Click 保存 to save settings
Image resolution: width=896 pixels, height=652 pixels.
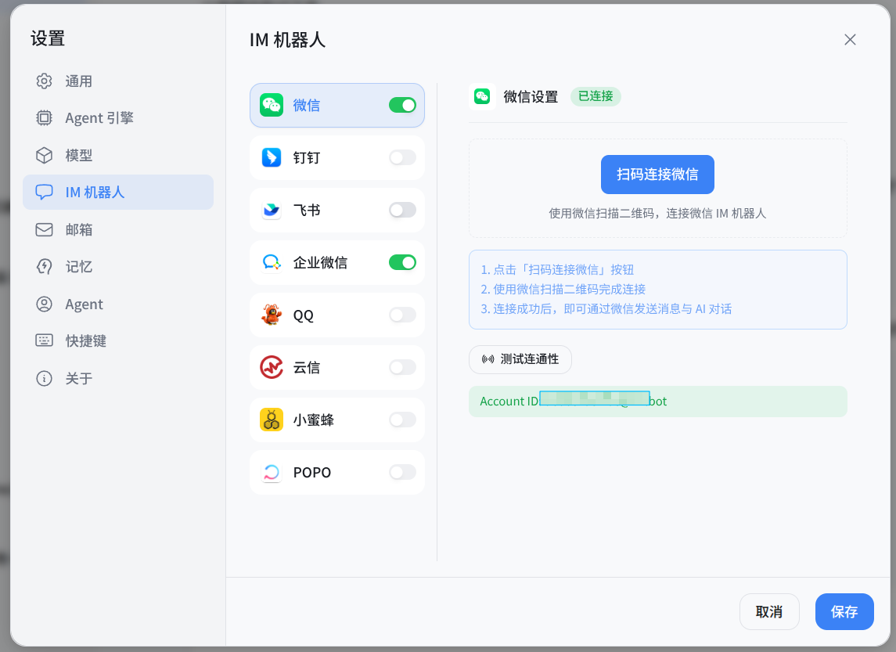pos(844,611)
